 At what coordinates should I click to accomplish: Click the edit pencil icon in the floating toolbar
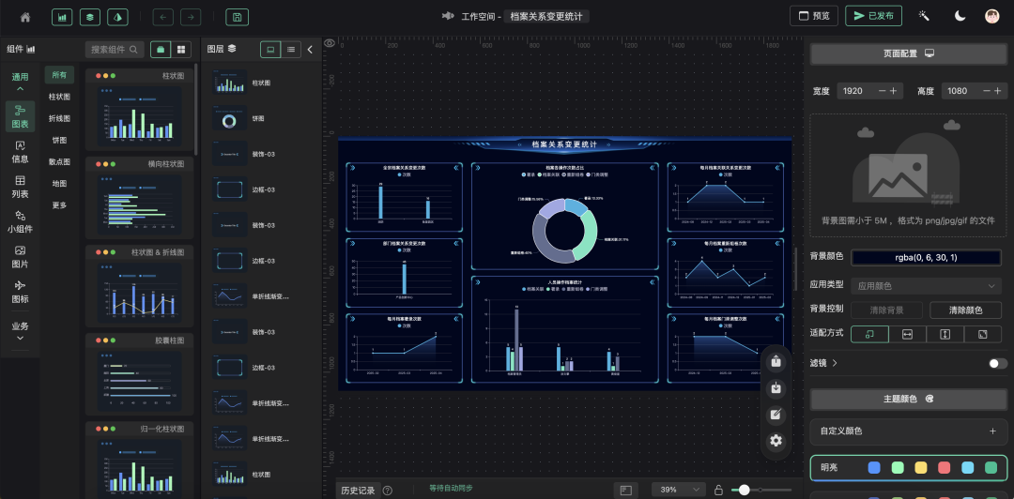click(x=776, y=414)
